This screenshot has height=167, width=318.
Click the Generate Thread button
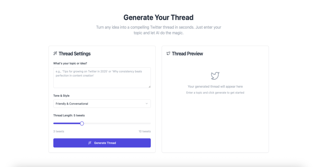click(x=102, y=143)
